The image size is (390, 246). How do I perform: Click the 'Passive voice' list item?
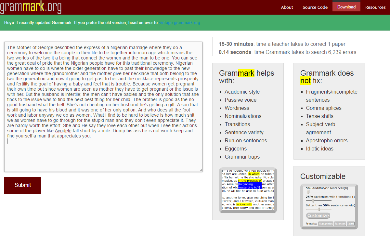pos(240,100)
